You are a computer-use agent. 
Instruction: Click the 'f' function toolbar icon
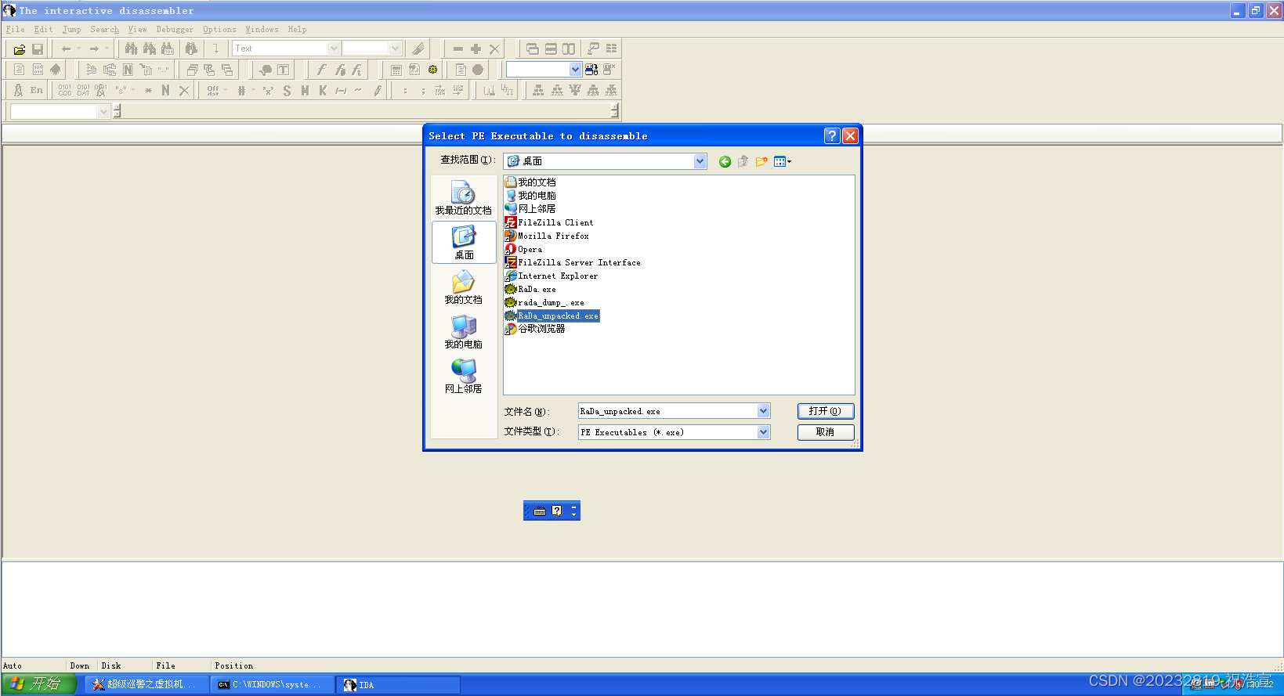pyautogui.click(x=321, y=70)
